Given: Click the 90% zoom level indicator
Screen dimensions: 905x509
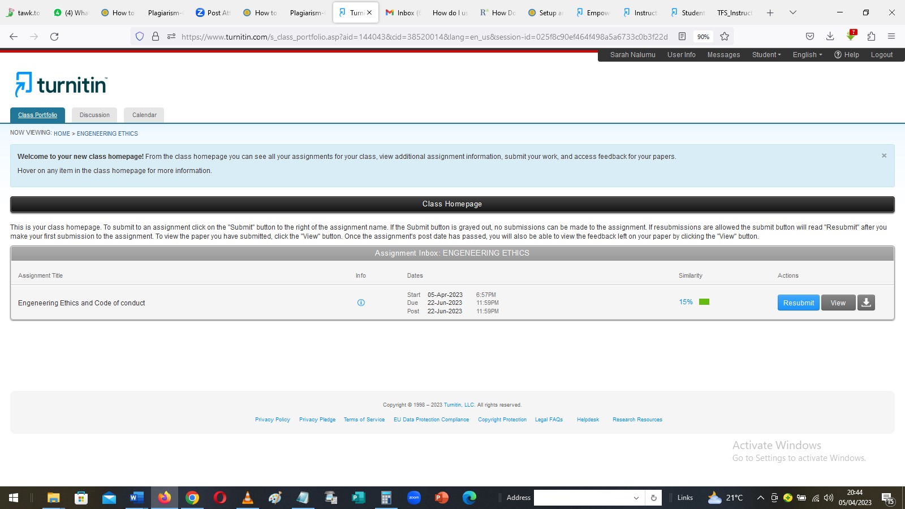Looking at the screenshot, I should 703,37.
